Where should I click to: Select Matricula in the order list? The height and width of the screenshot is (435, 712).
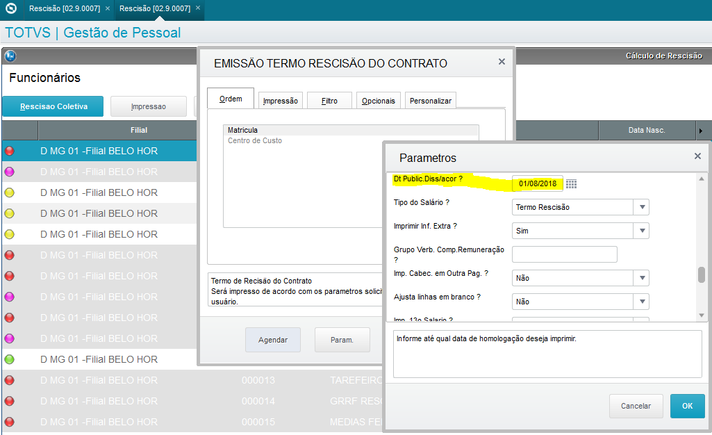[351, 130]
